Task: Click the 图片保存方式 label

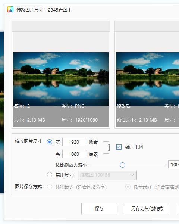Action: pyautogui.click(x=29, y=187)
